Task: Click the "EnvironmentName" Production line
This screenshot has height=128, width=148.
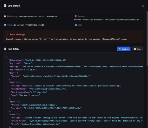Action: pos(30,92)
